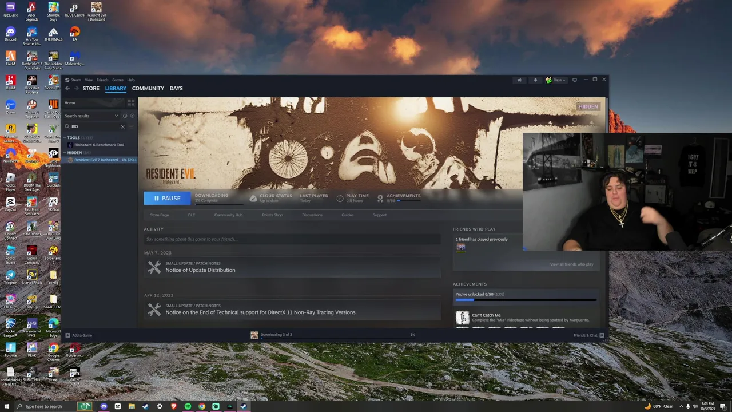Open the Friends menu
Viewport: 732px width, 412px height.
102,80
